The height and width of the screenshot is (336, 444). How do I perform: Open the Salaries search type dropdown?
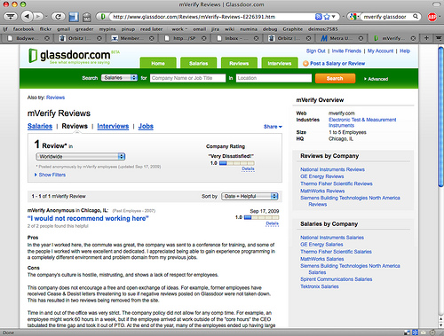(x=119, y=78)
